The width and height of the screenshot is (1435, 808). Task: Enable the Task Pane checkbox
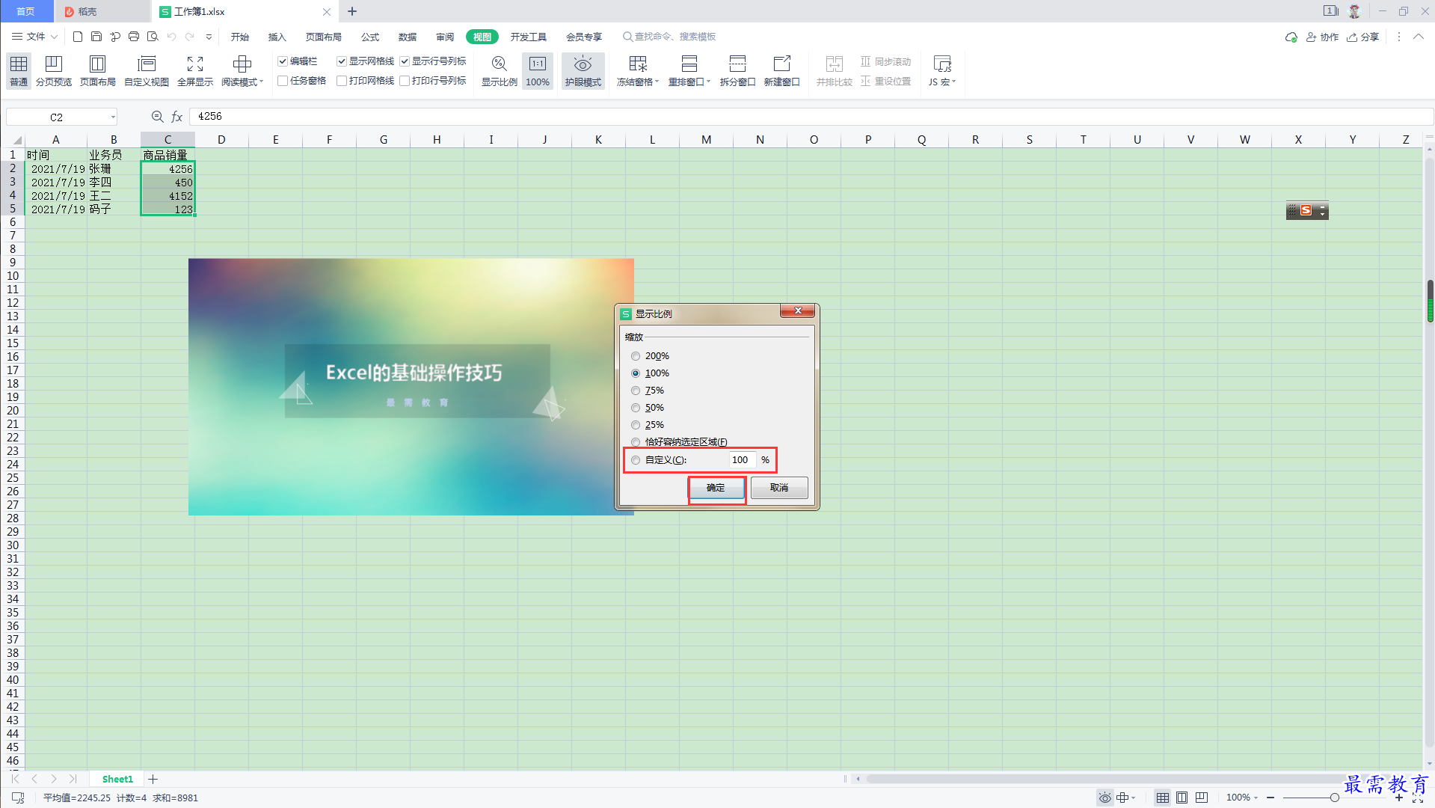point(283,81)
